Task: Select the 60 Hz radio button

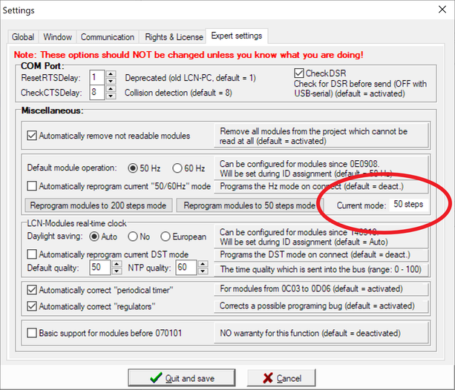Action: (177, 168)
